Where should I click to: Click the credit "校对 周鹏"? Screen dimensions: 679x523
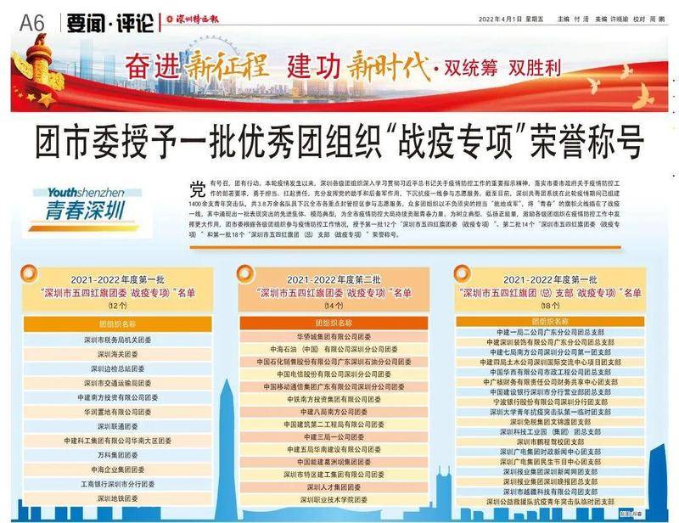[649, 19]
